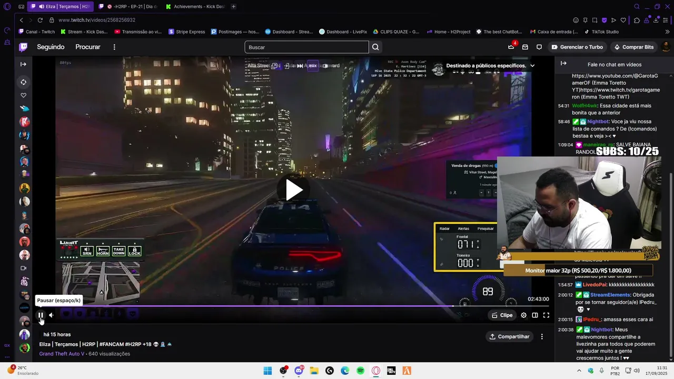The image size is (674, 379).
Task: Click the large play overlay in video center
Action: (x=293, y=190)
